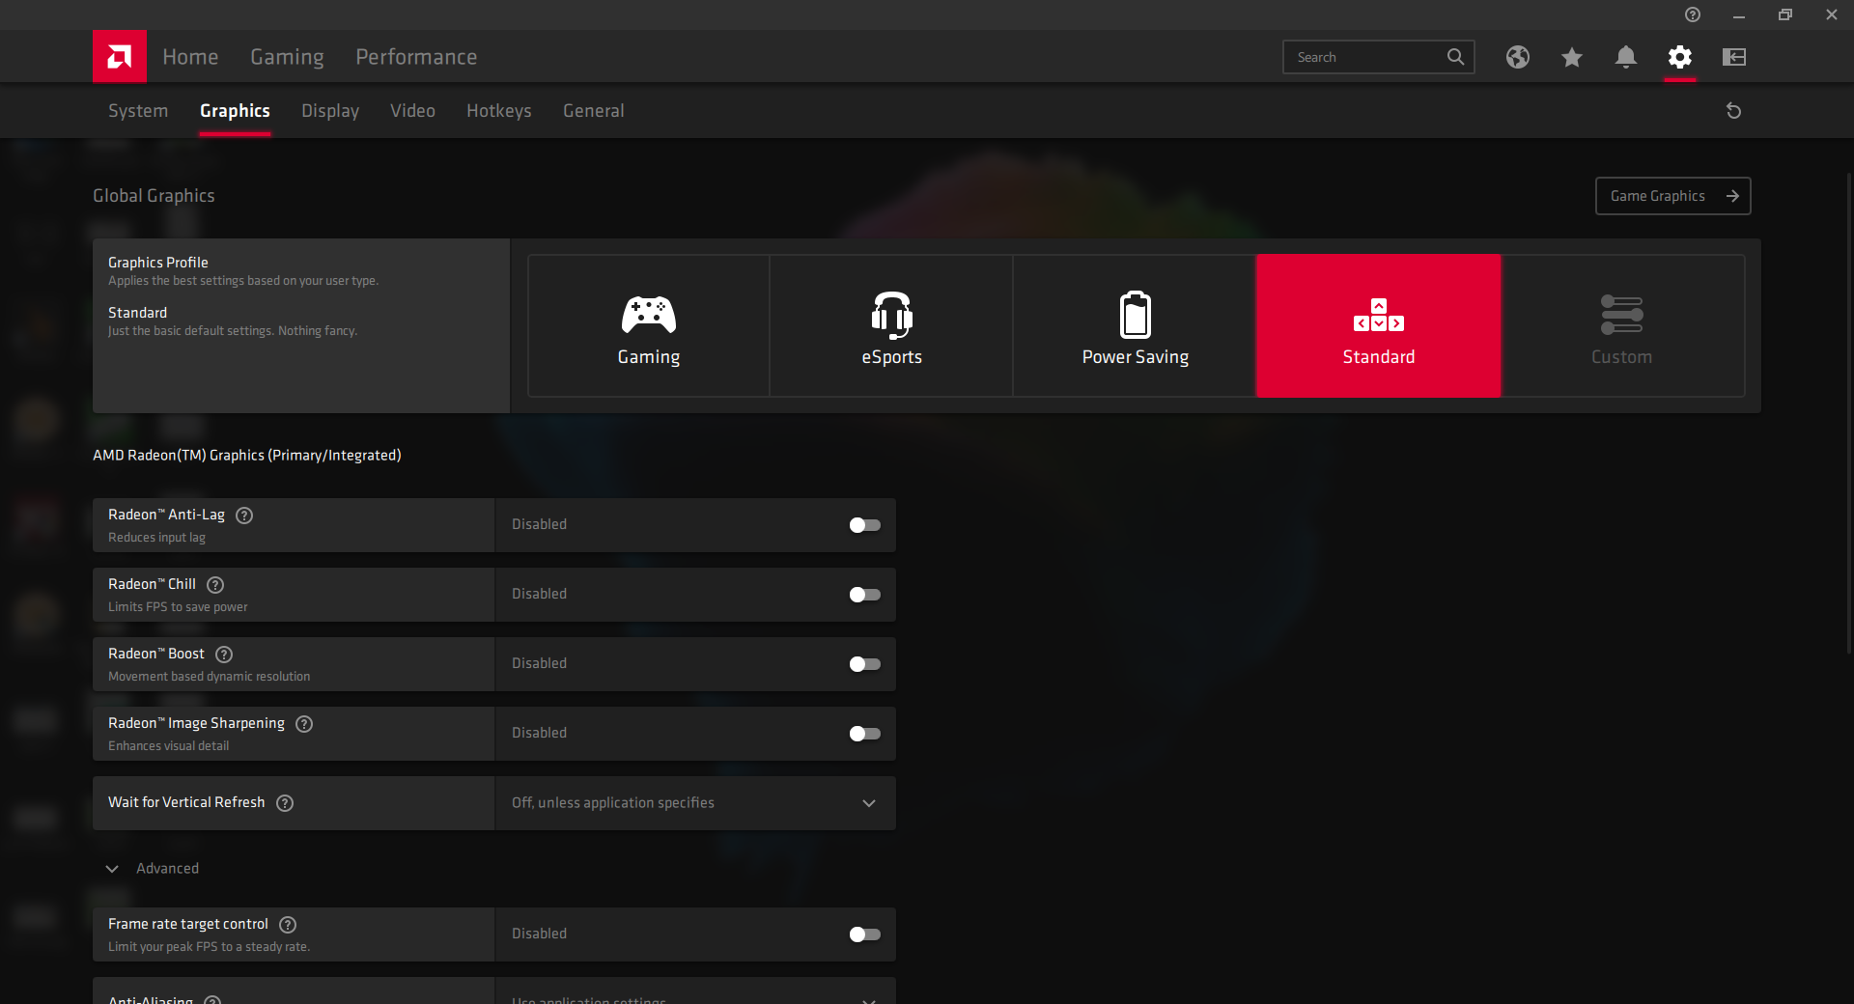
Task: Click the search magnifier icon
Action: (1455, 57)
